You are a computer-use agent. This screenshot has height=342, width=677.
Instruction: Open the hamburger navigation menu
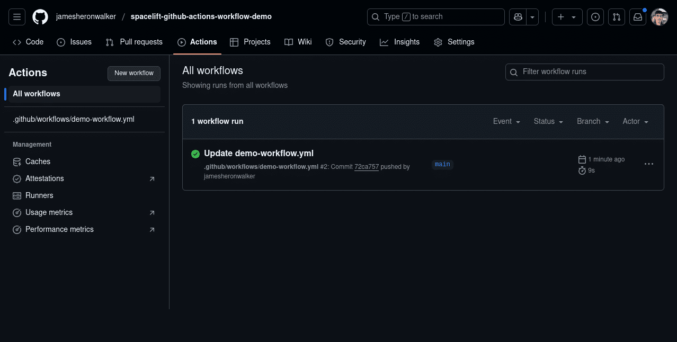16,16
